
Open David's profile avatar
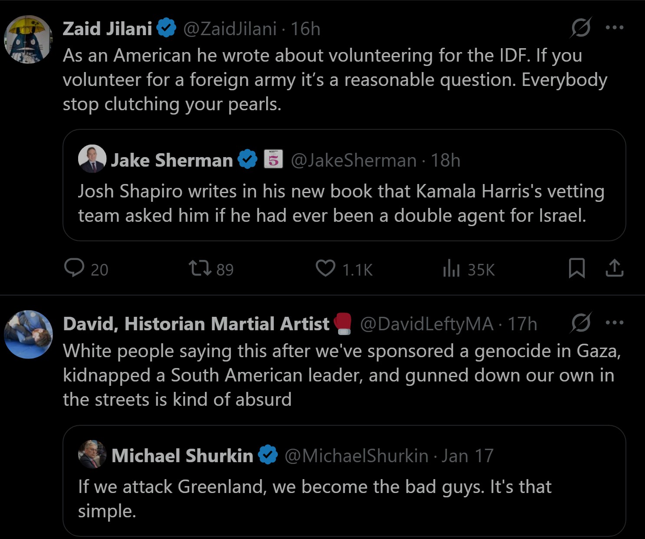pyautogui.click(x=28, y=335)
